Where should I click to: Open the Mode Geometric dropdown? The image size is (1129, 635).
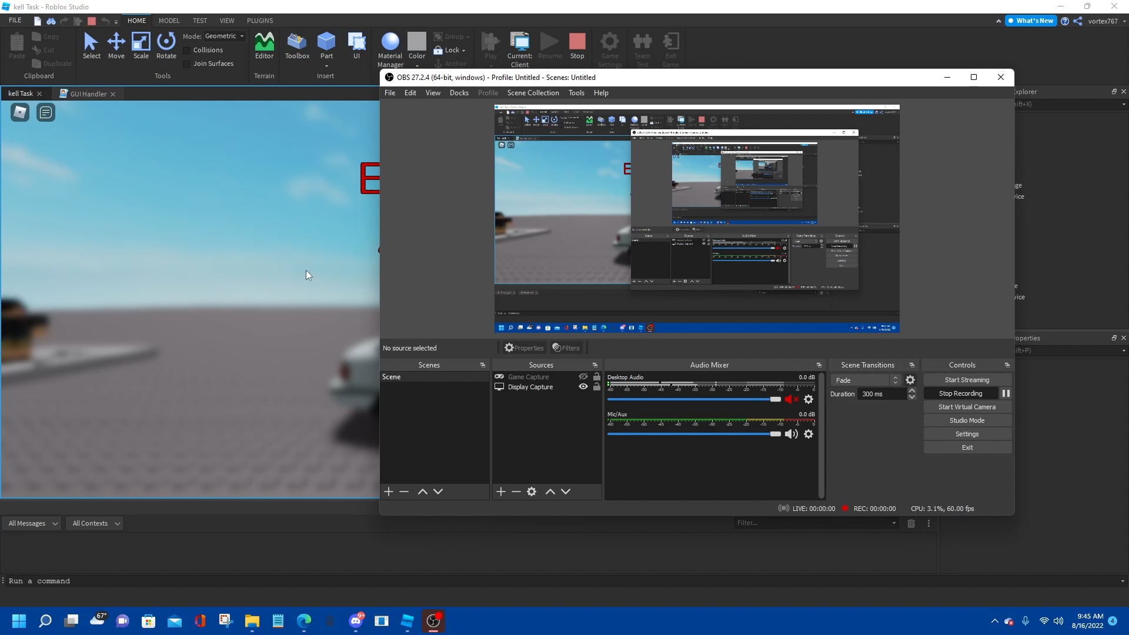(x=225, y=36)
